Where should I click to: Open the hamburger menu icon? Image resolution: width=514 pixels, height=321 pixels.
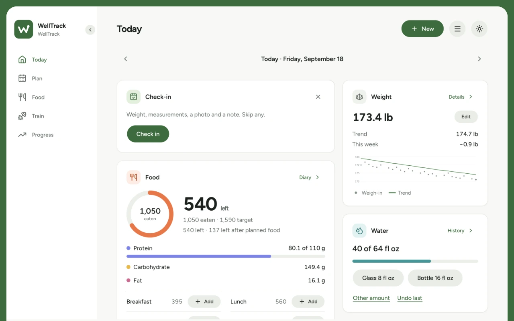(x=457, y=29)
